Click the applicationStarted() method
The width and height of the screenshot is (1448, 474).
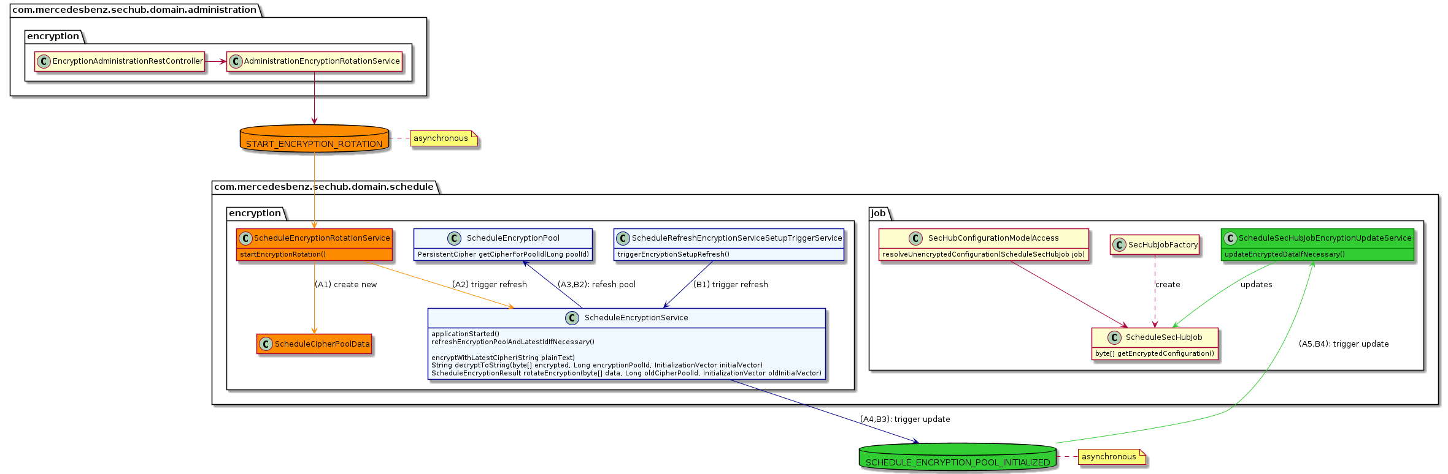[x=466, y=334]
